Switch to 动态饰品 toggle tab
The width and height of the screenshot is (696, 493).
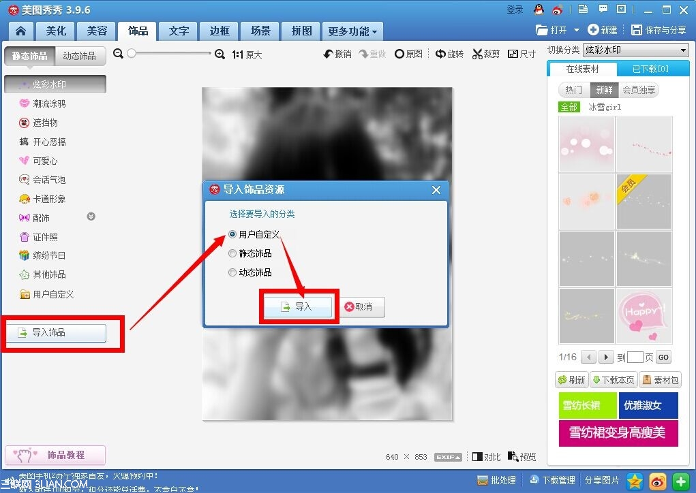(x=80, y=56)
